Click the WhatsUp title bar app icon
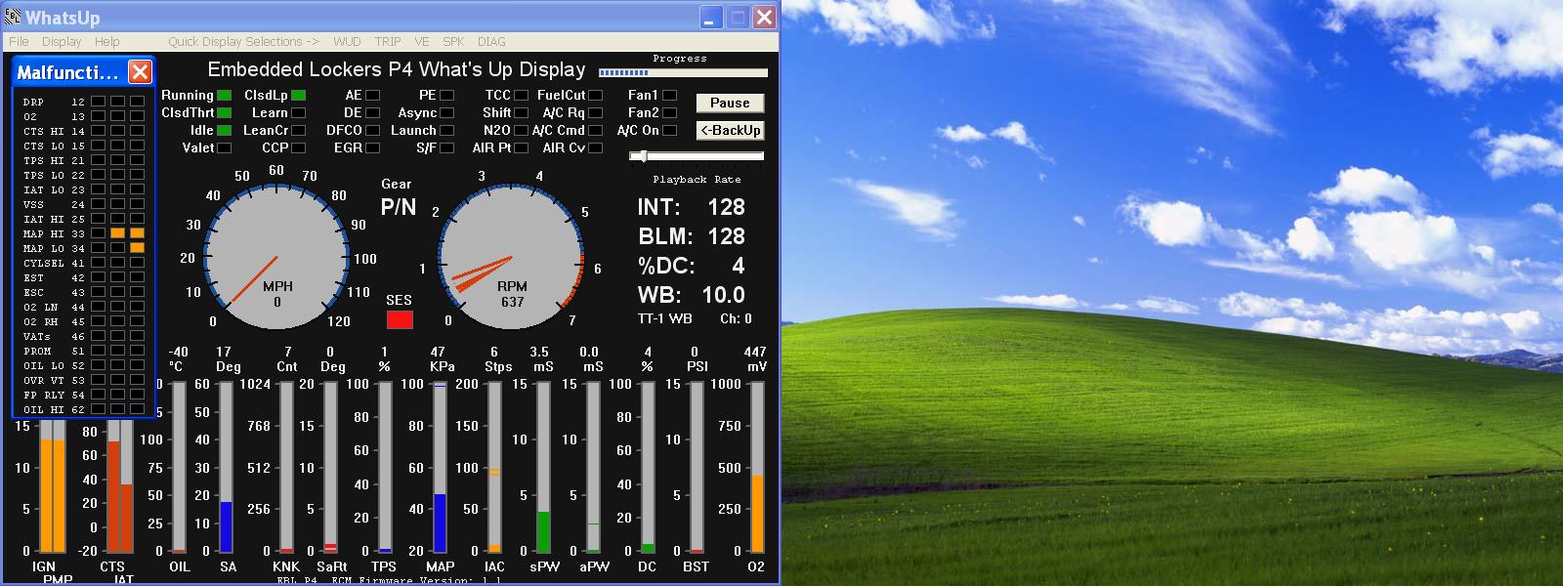The height and width of the screenshot is (586, 1563). tap(13, 16)
